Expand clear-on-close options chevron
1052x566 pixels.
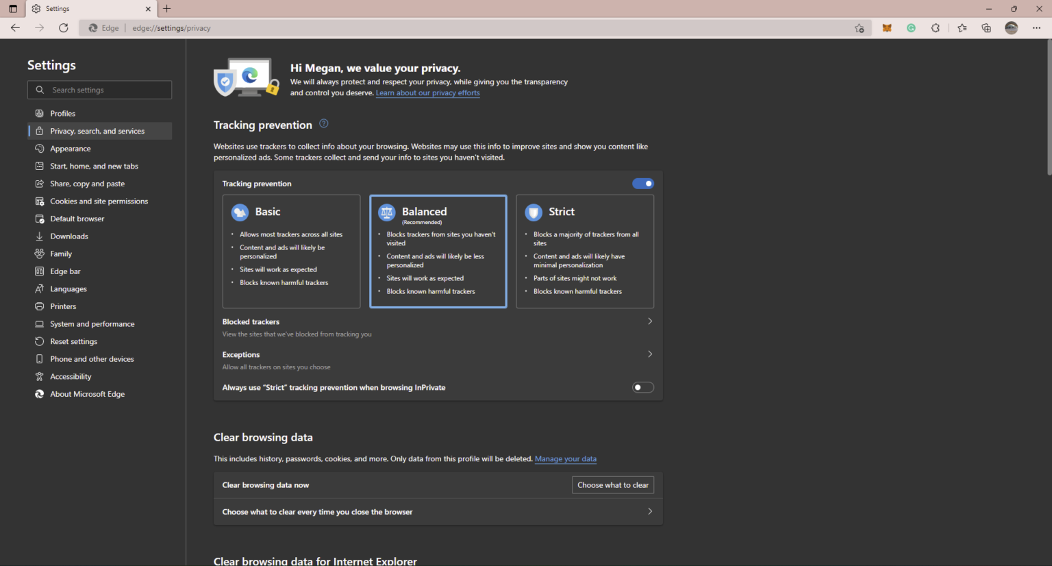point(650,511)
